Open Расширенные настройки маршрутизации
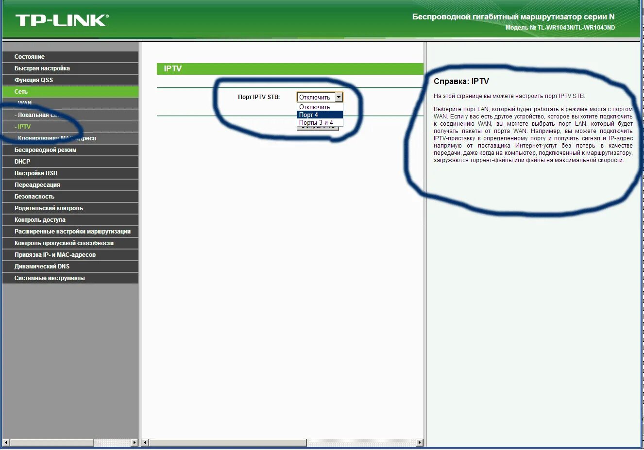644x450 pixels. coord(70,232)
